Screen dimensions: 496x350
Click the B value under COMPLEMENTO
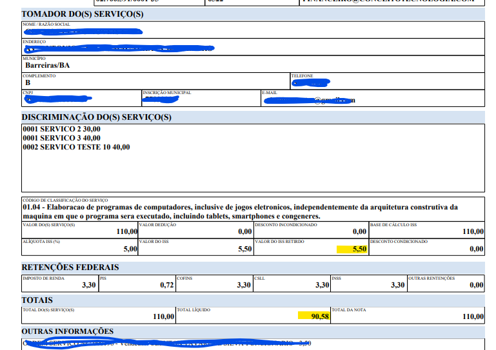(x=28, y=83)
